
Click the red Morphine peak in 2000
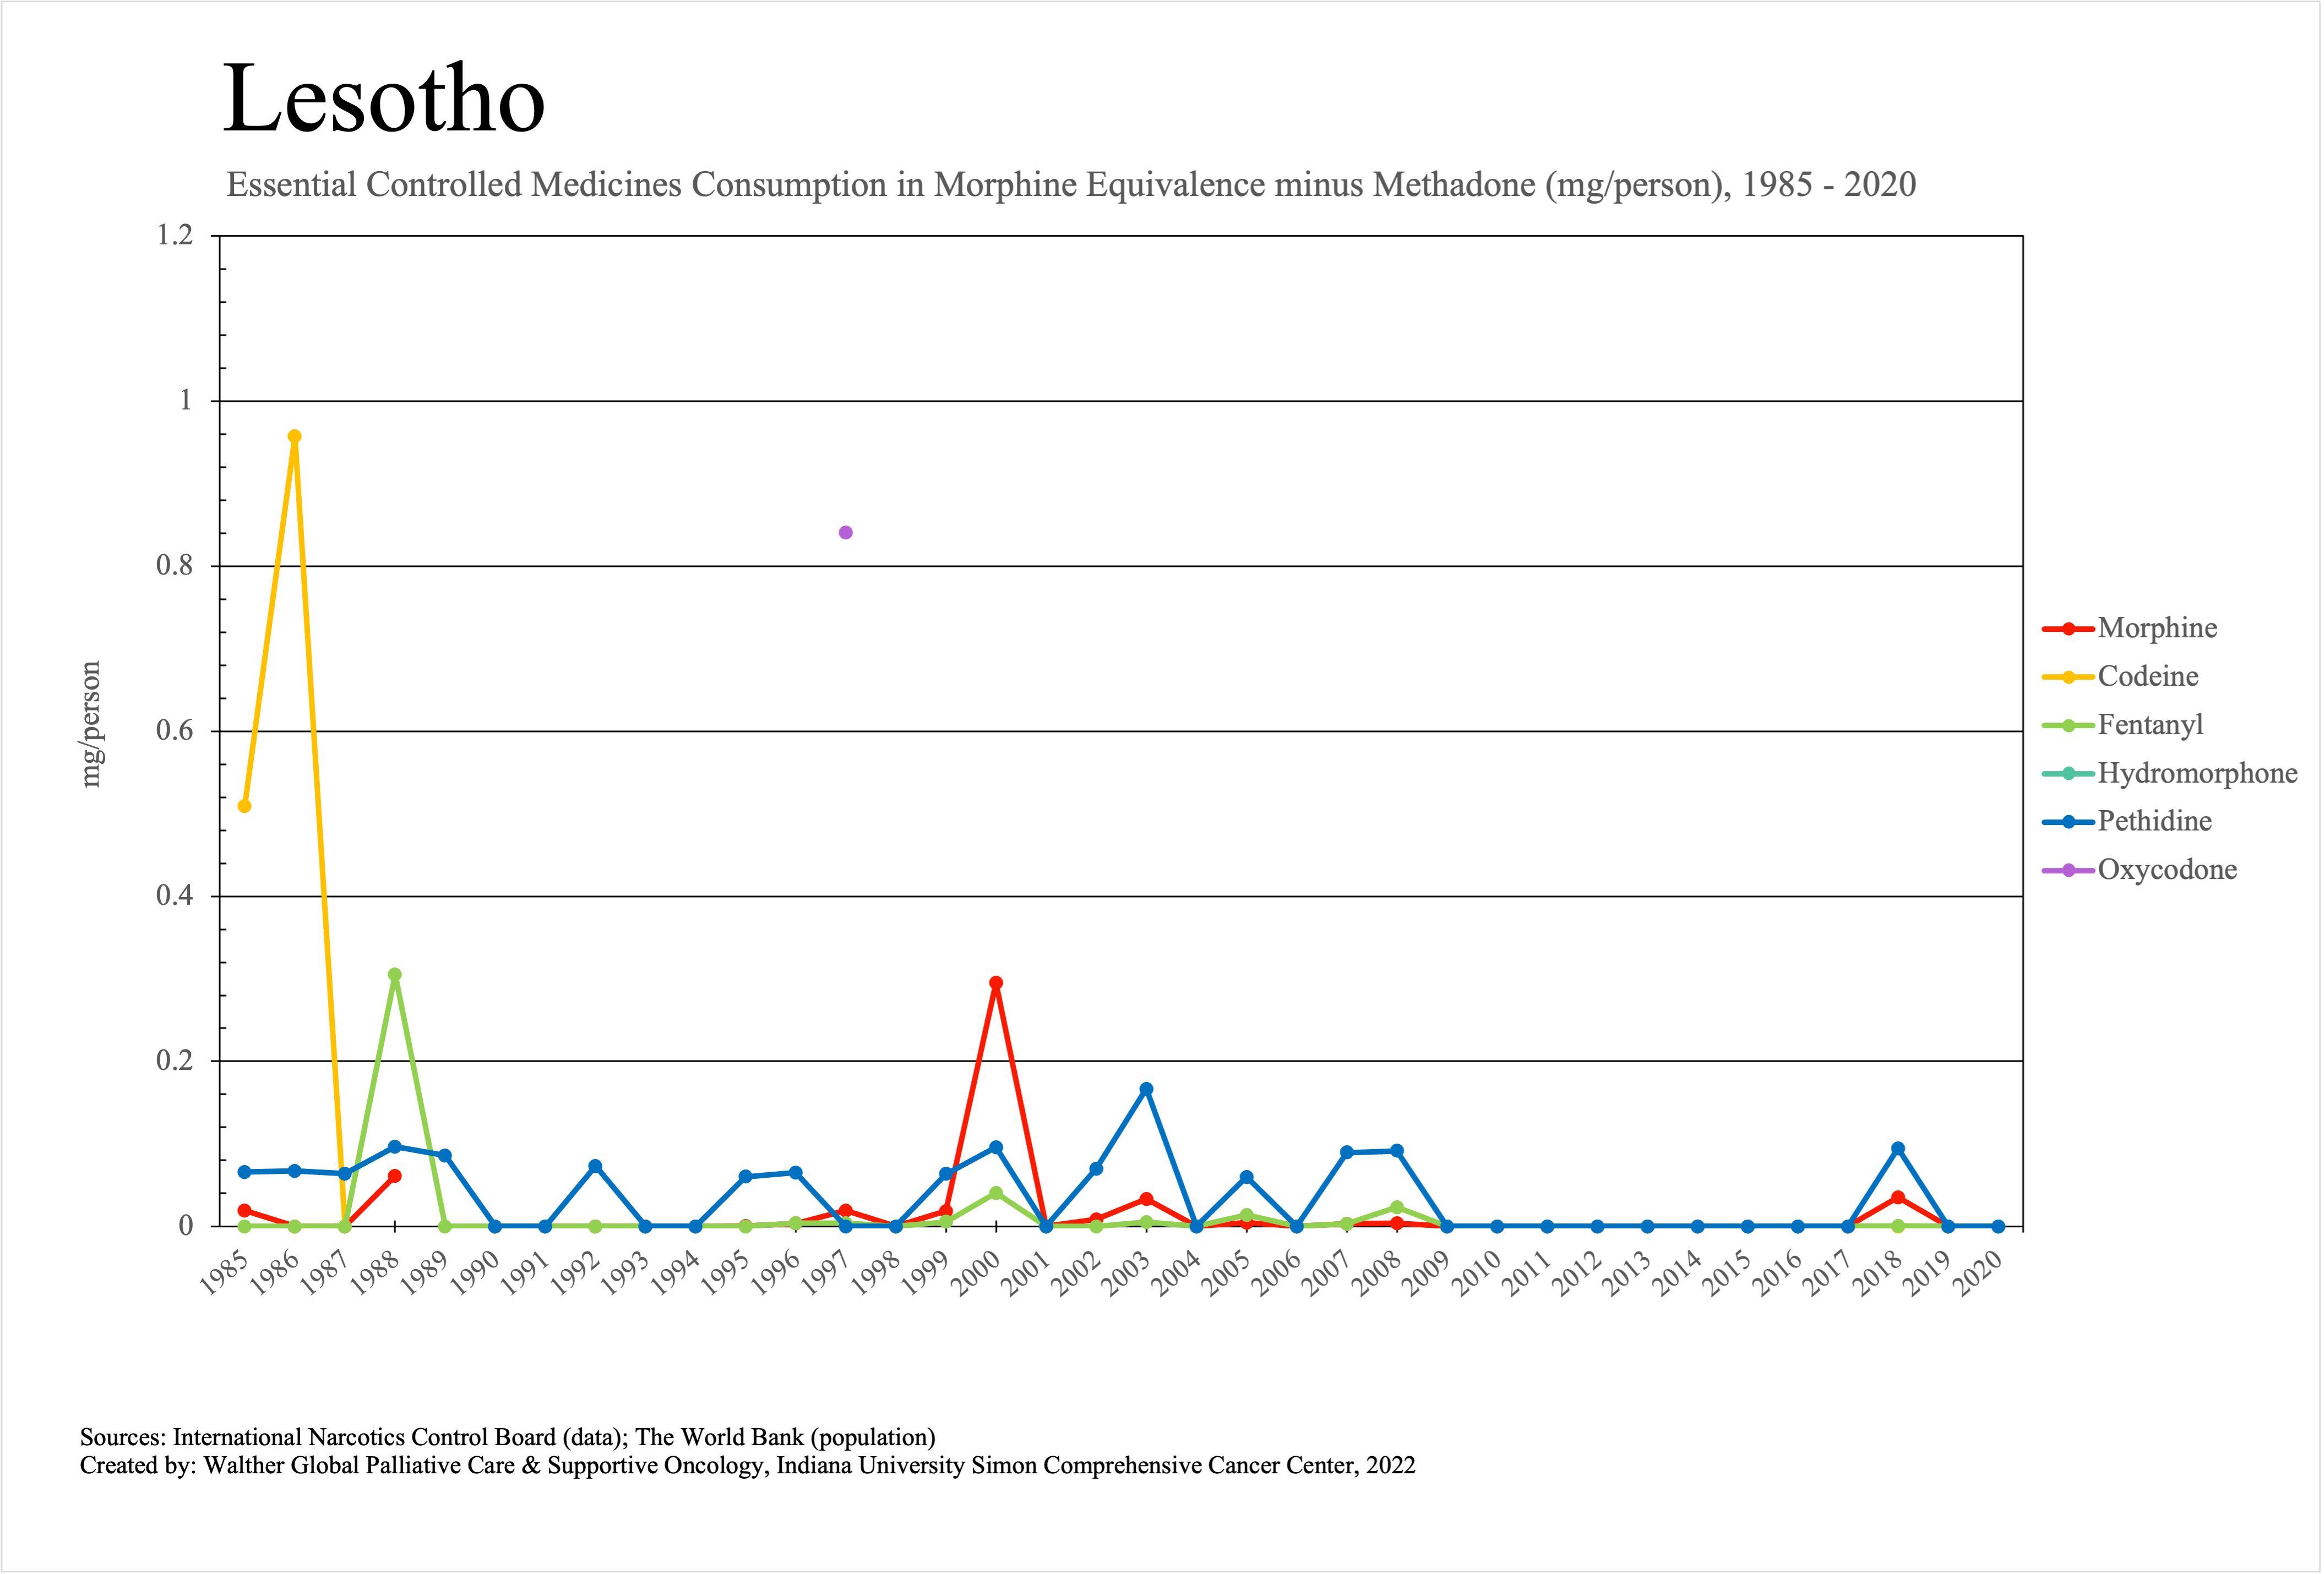point(996,983)
